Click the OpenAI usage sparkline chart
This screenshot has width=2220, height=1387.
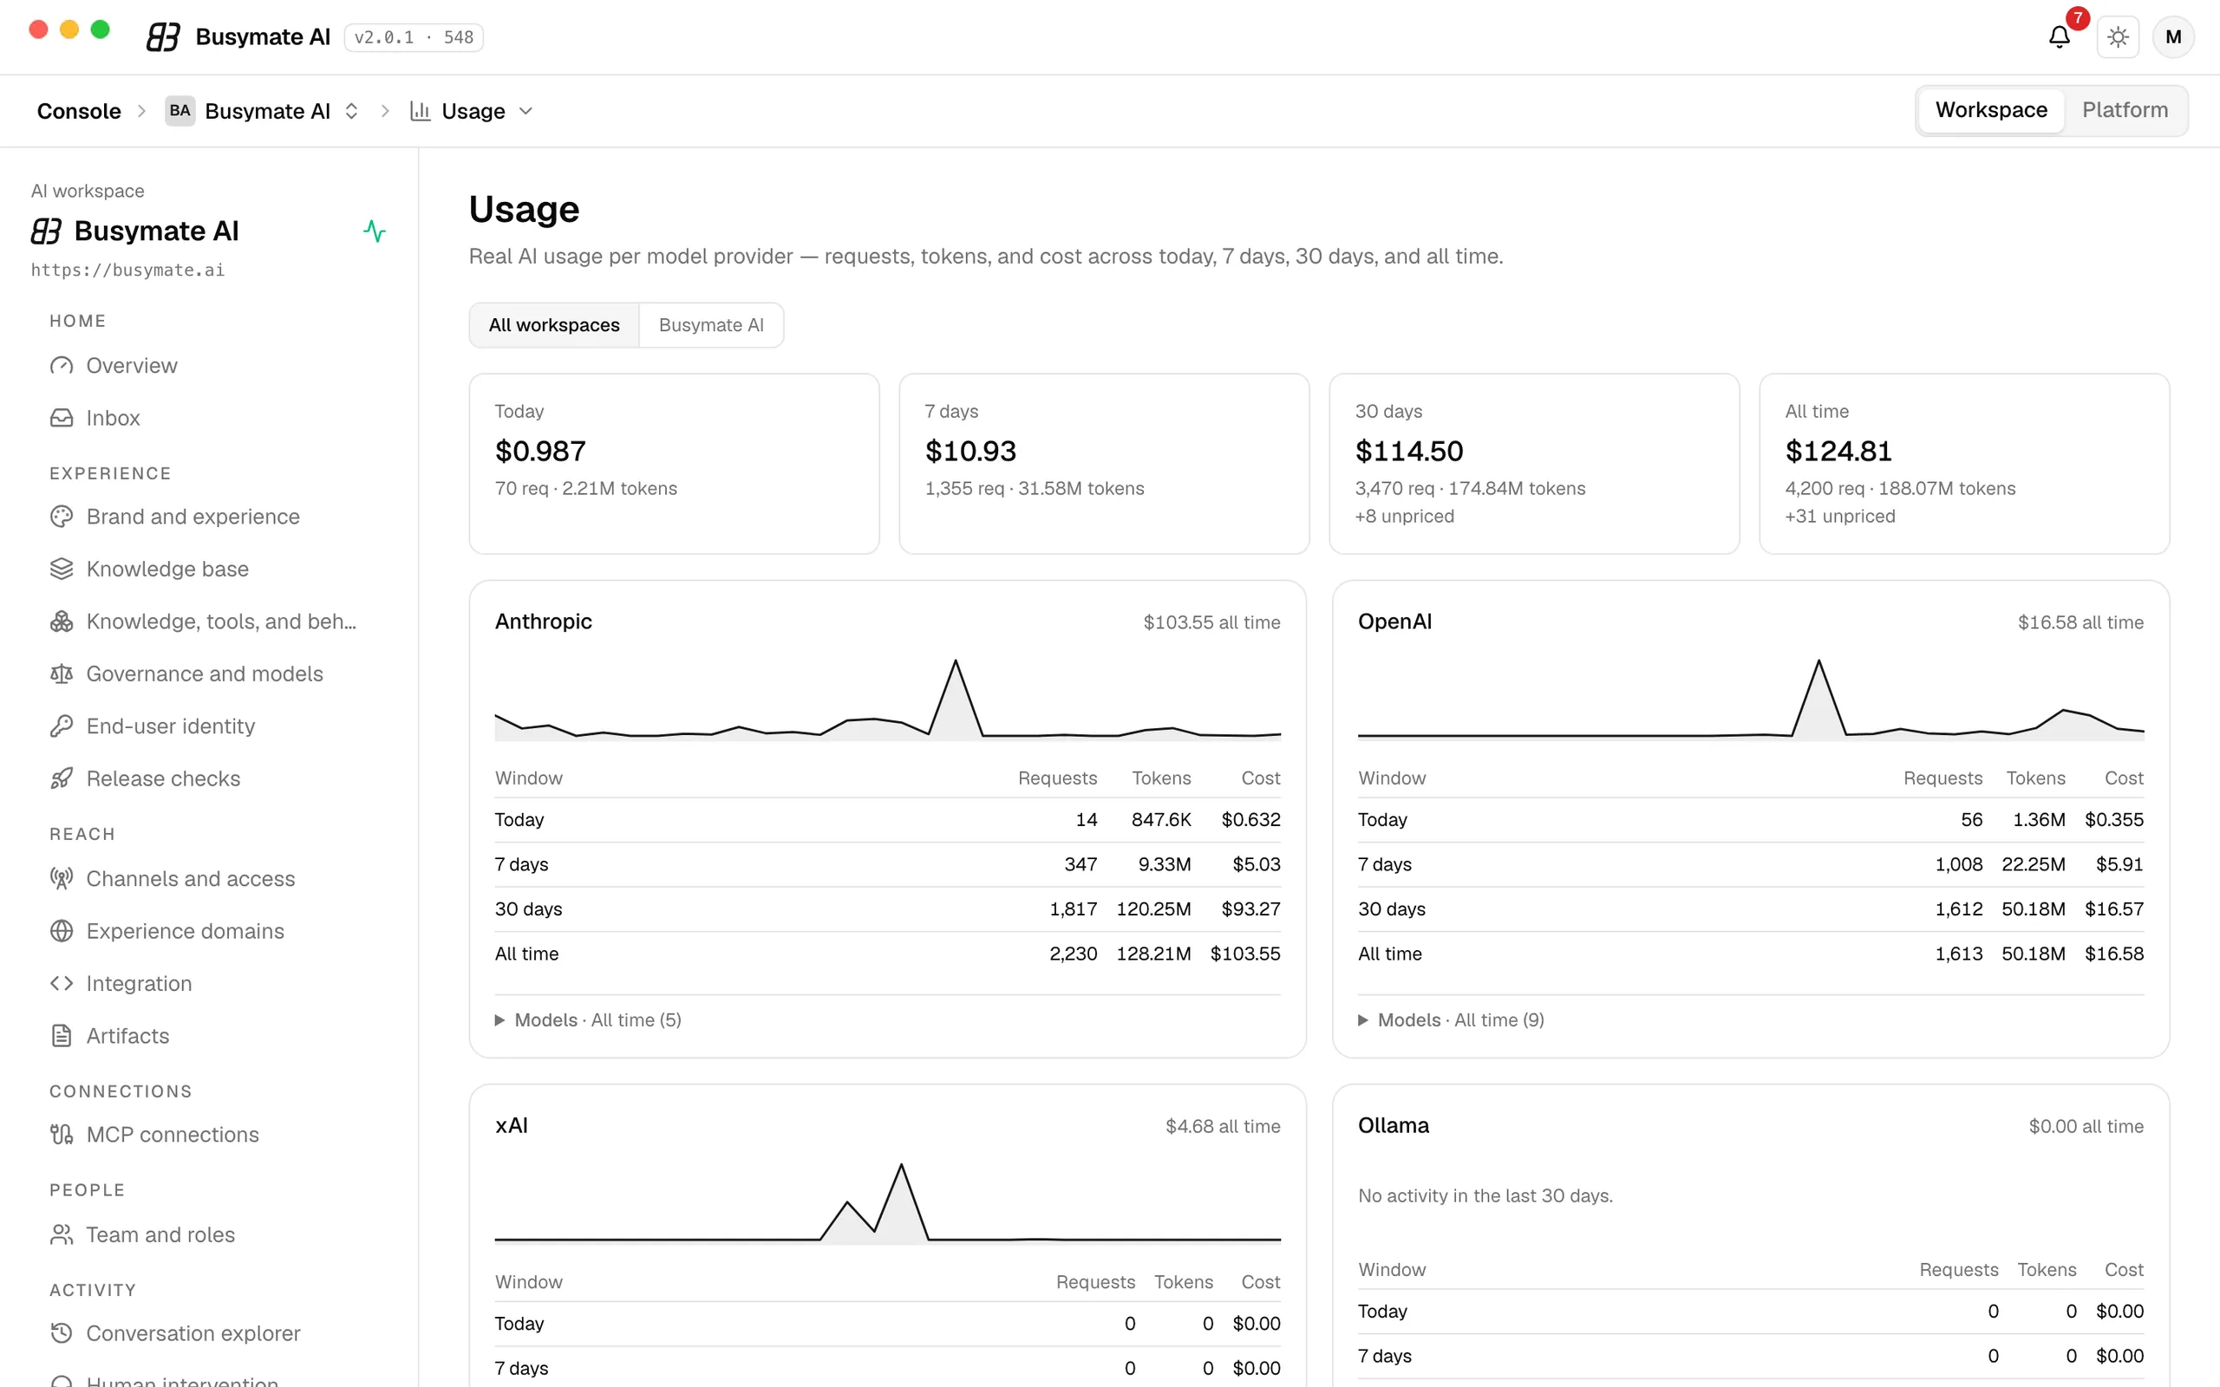[1750, 699]
